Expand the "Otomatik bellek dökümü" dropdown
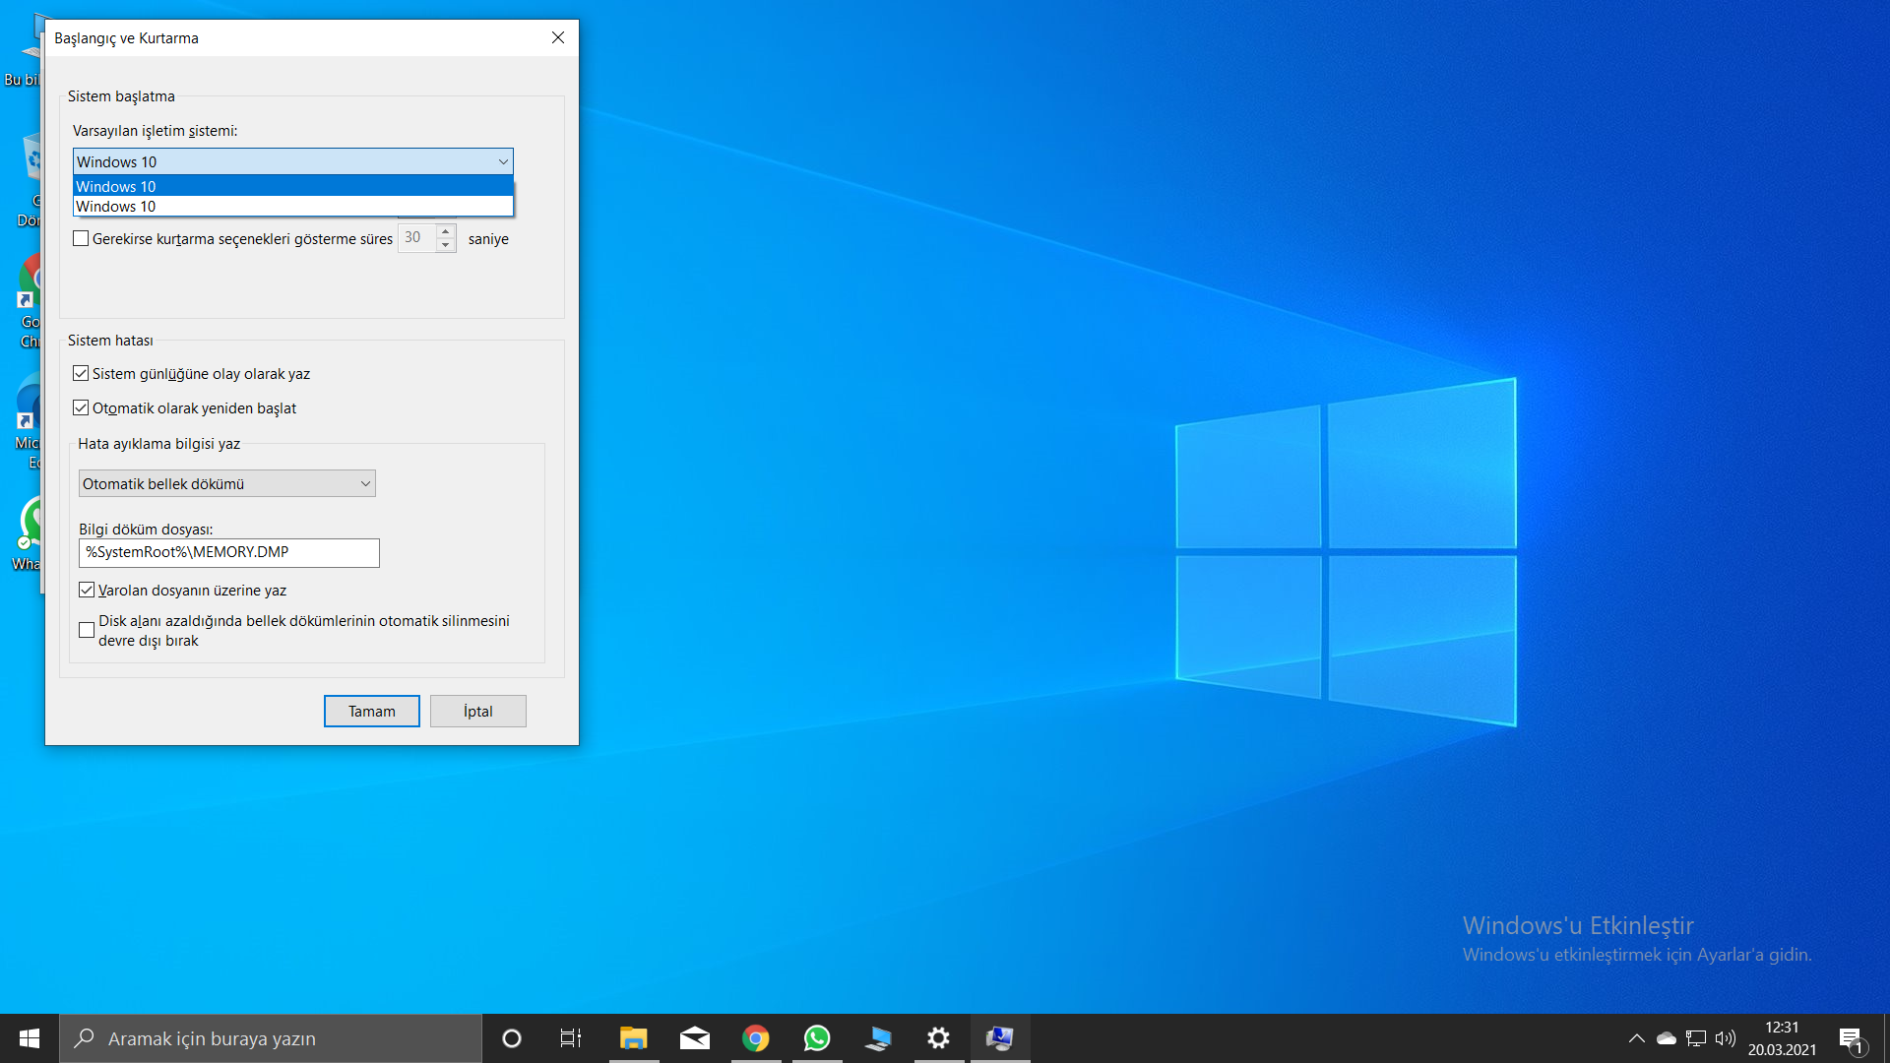 [226, 484]
